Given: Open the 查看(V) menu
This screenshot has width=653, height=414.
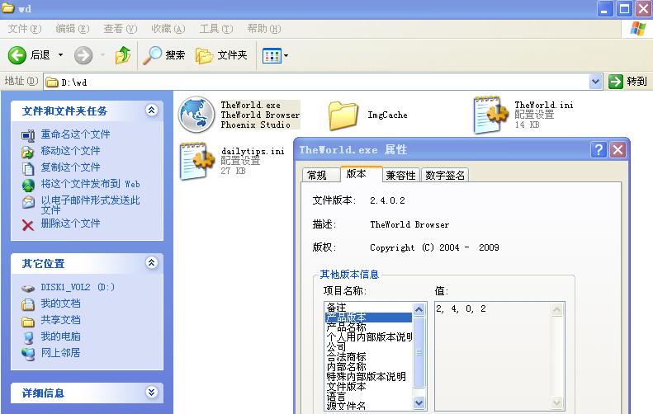Looking at the screenshot, I should coord(121,29).
